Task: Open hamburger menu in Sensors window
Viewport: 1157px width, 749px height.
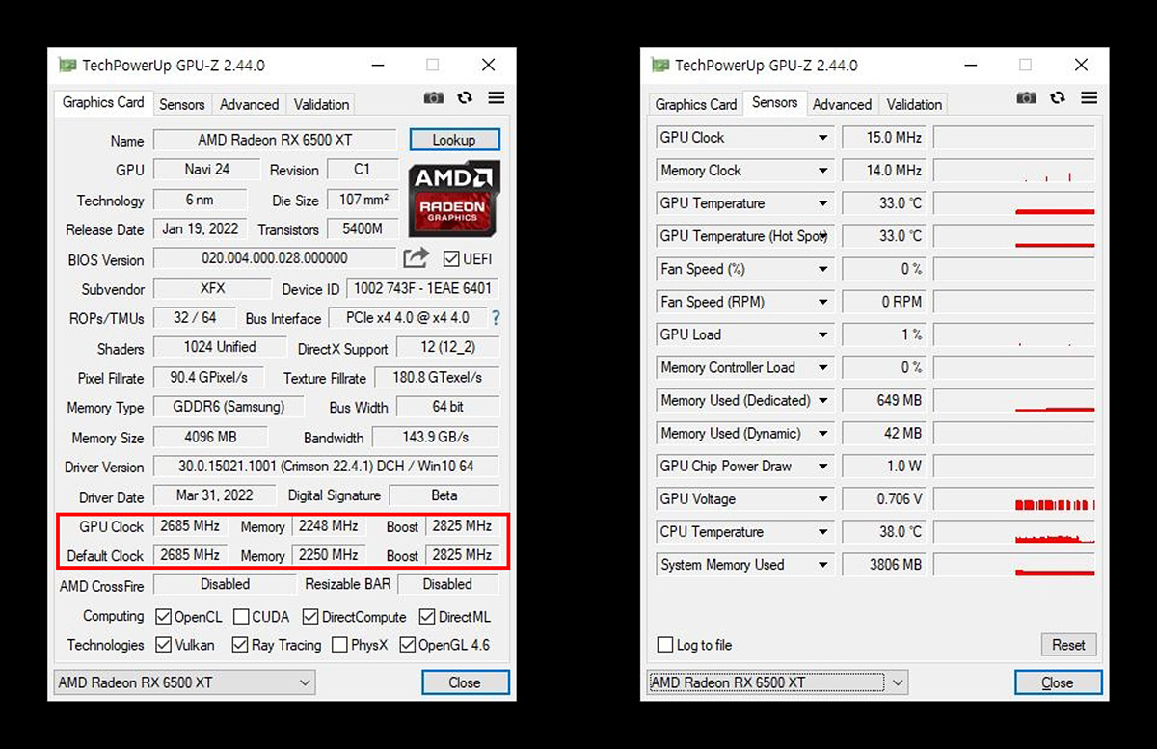Action: pyautogui.click(x=1089, y=98)
